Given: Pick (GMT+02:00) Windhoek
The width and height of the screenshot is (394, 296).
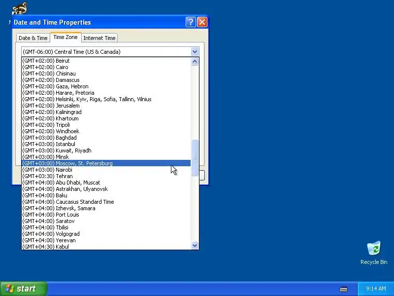Looking at the screenshot, I should pyautogui.click(x=106, y=131).
